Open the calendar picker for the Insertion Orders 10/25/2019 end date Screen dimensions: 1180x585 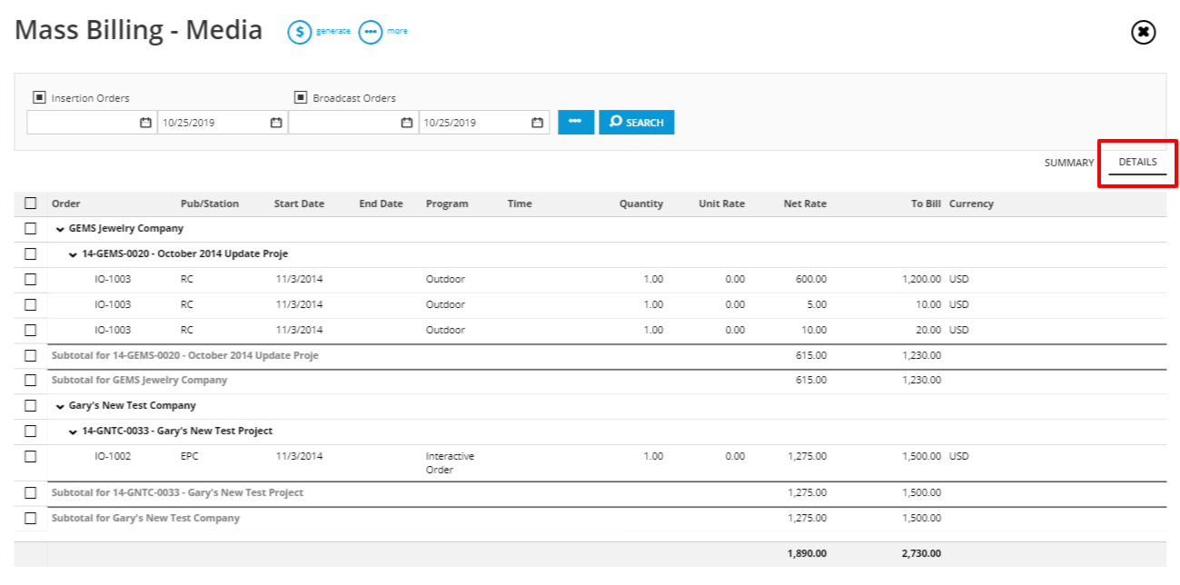(x=276, y=123)
